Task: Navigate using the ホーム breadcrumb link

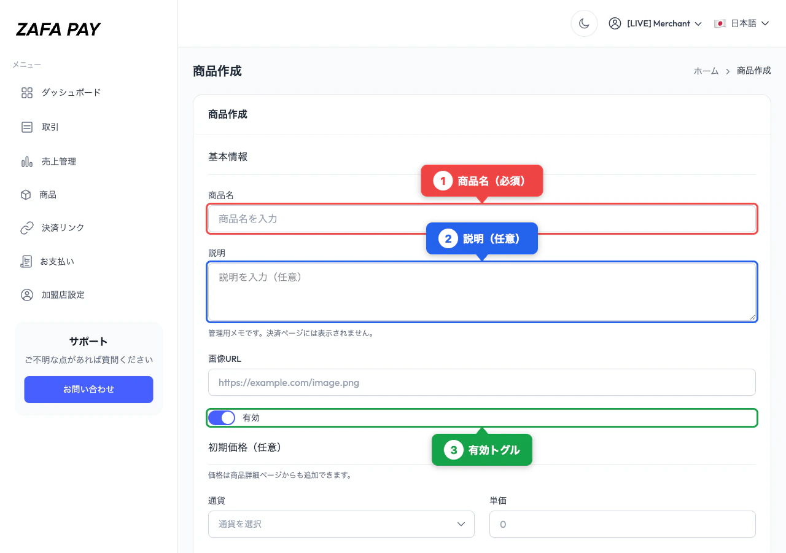Action: coord(706,71)
